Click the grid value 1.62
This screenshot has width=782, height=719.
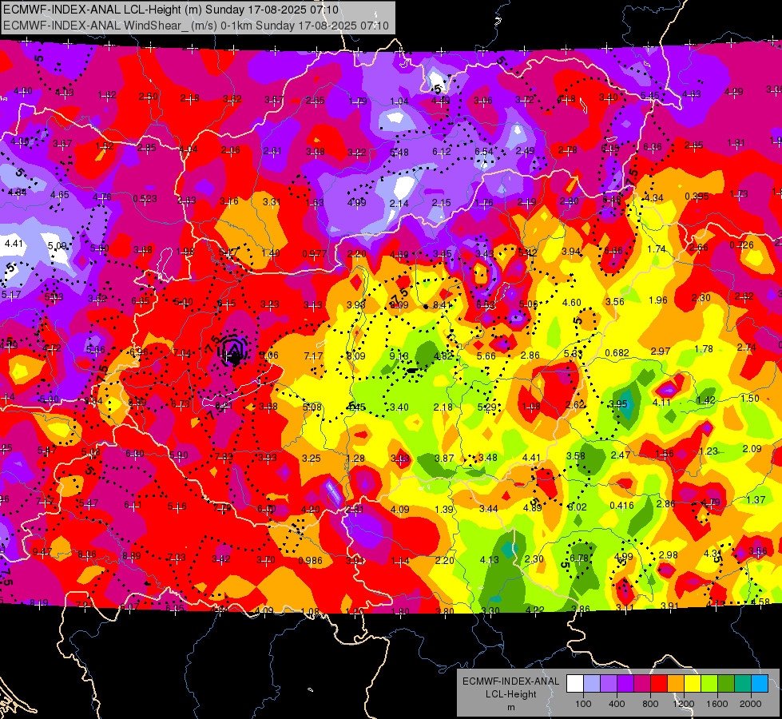tap(107, 95)
